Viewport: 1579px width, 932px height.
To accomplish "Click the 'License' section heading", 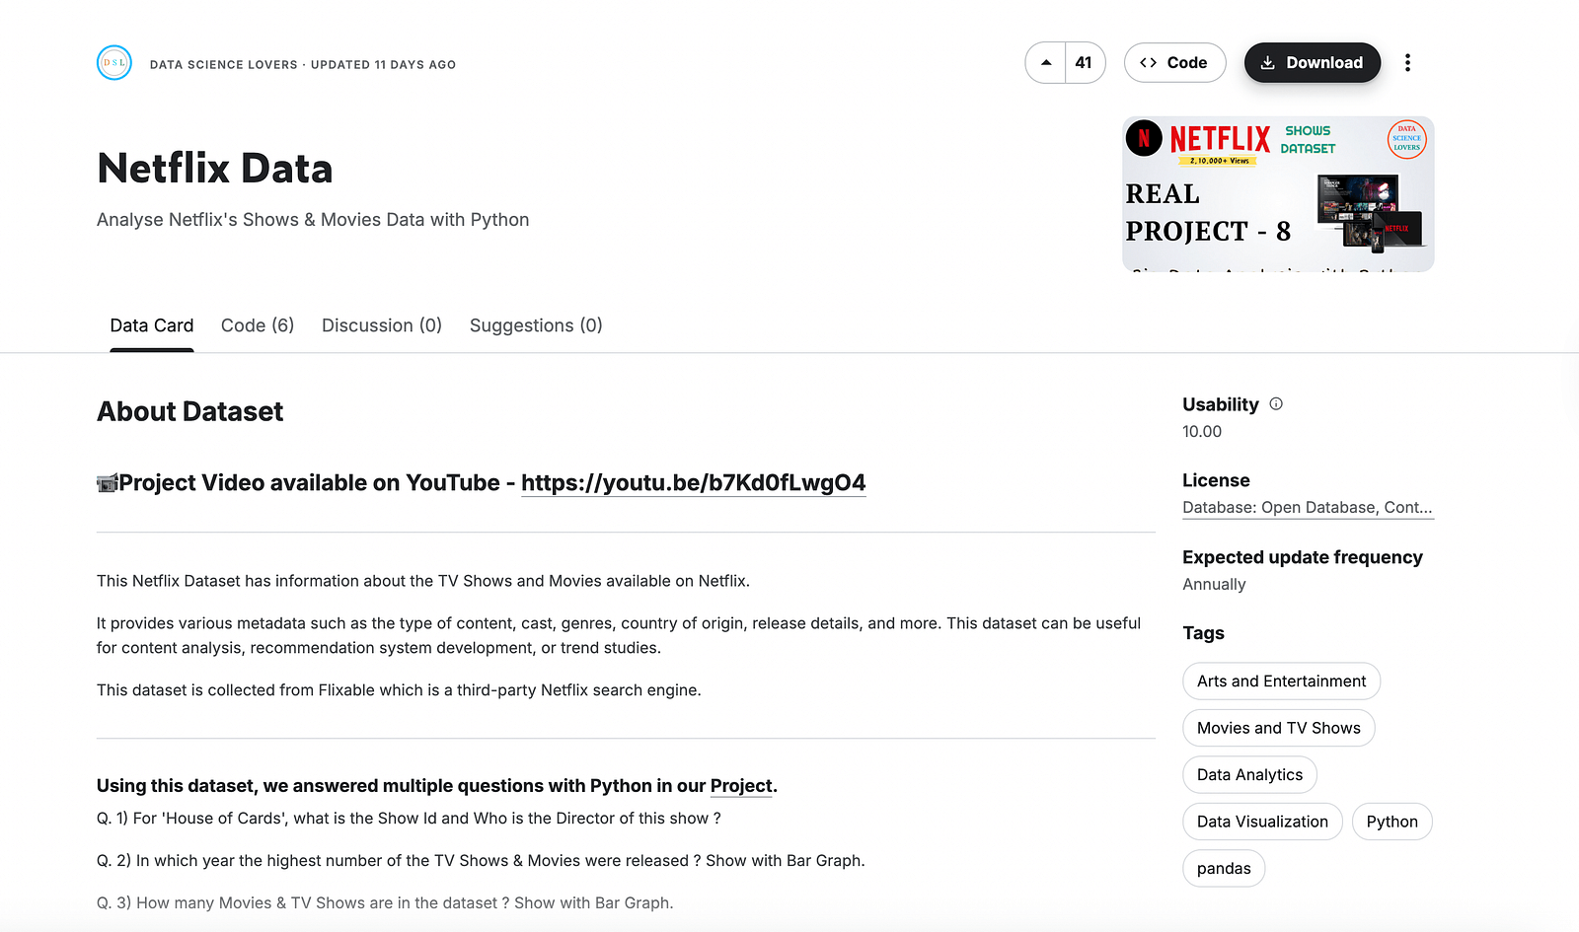I will point(1216,480).
